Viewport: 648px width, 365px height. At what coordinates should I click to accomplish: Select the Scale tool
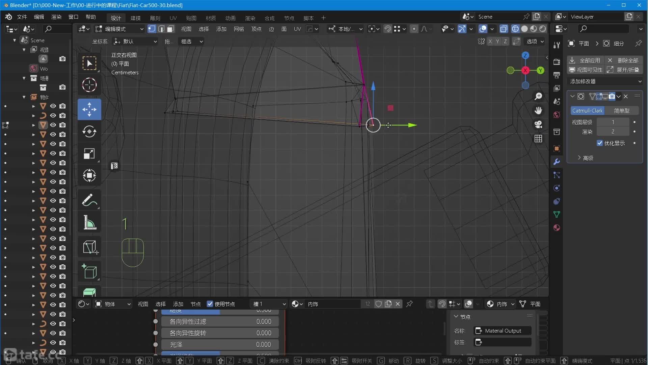pyautogui.click(x=89, y=154)
